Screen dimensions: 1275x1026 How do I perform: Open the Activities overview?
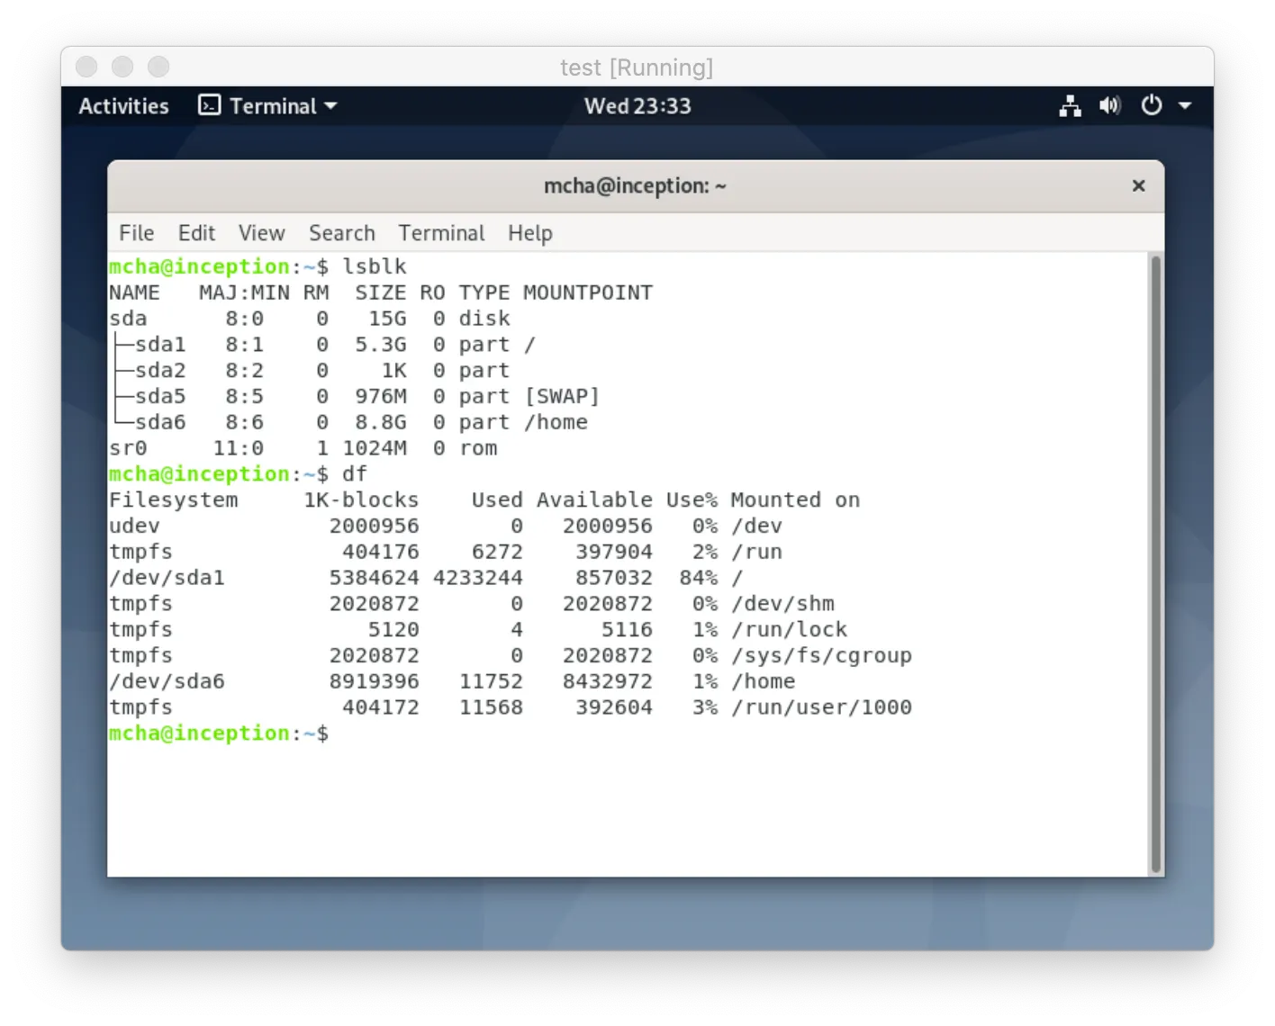point(123,106)
